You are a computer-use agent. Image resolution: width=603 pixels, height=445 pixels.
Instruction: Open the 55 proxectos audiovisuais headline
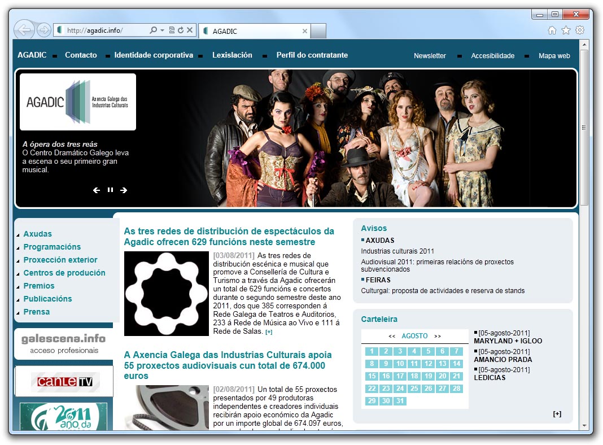(x=228, y=365)
